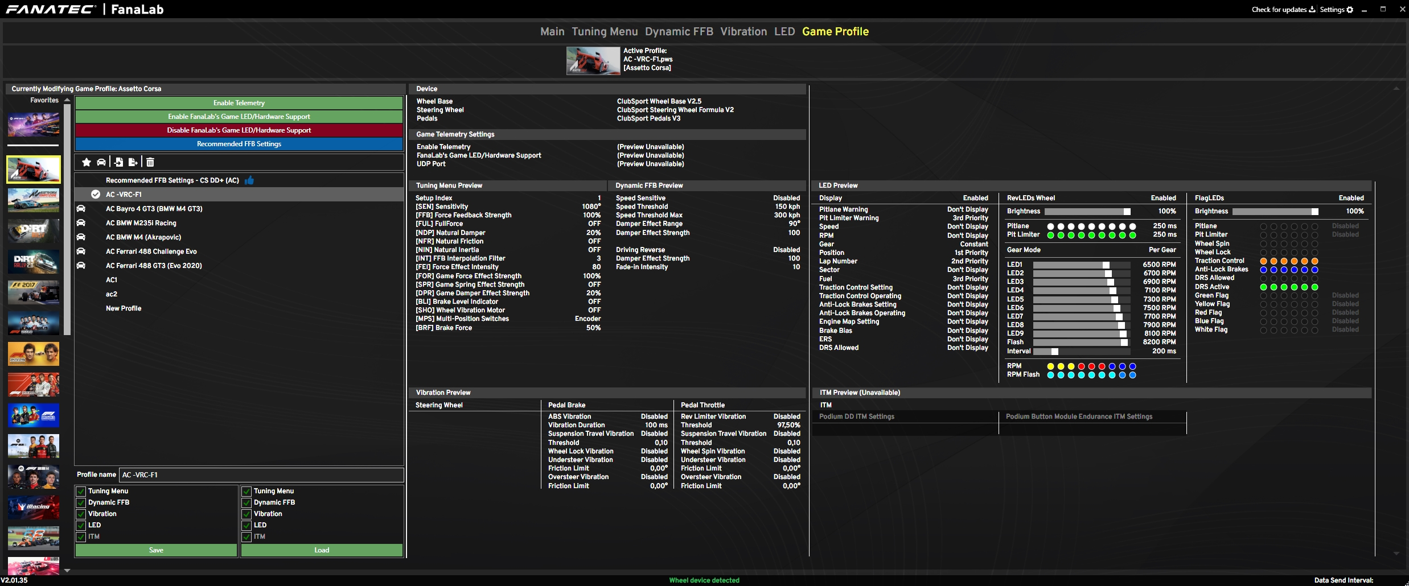Viewport: 1409px width, 586px height.
Task: Click the export profile icon
Action: 133,162
